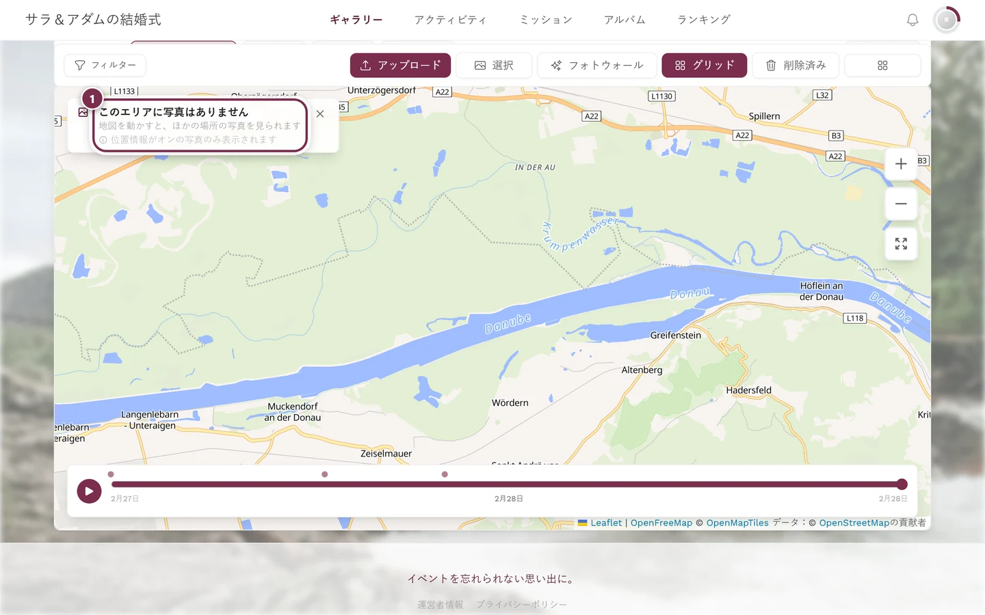Click the Spillern map label

point(764,116)
